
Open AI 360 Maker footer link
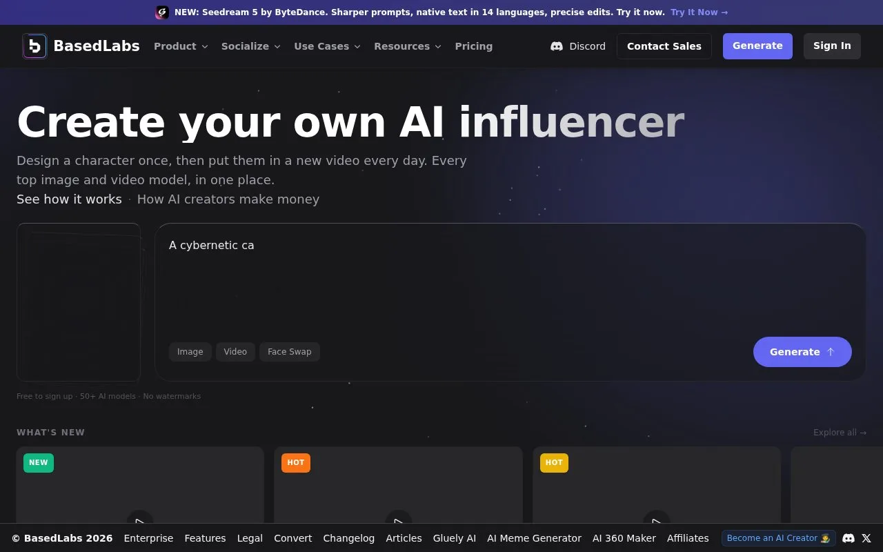click(x=624, y=538)
